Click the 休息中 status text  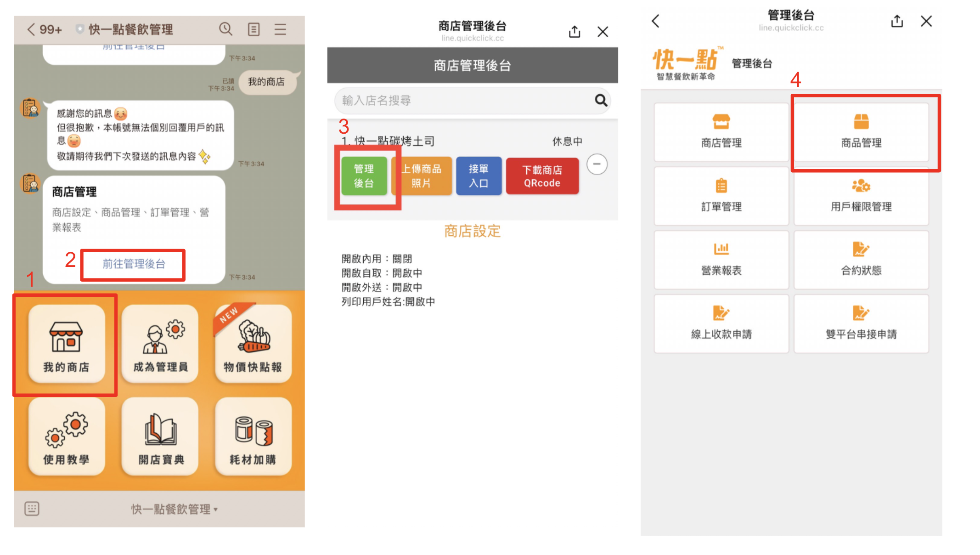[567, 141]
